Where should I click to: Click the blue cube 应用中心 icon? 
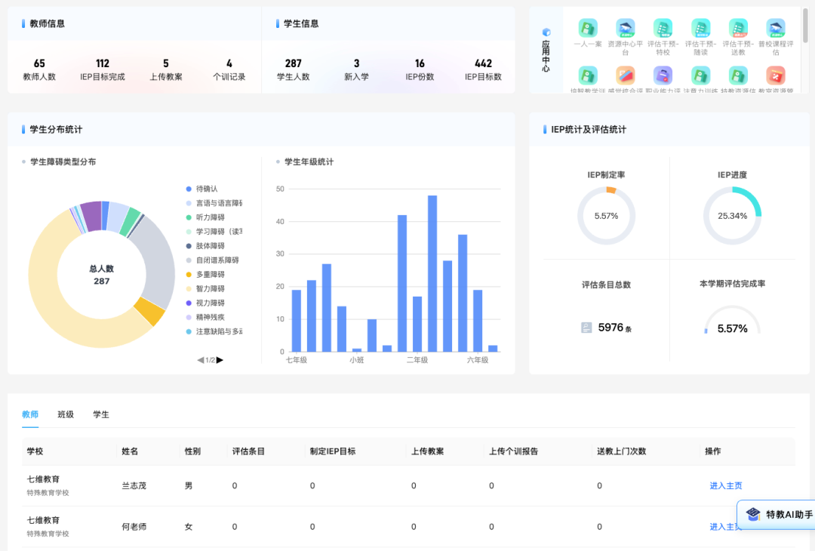546,32
